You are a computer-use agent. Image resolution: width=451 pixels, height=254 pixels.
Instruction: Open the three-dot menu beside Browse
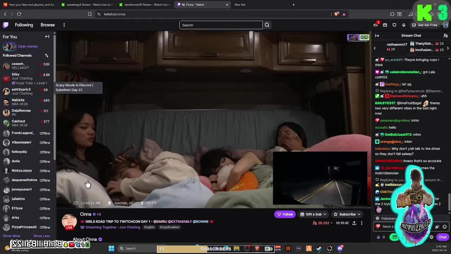(64, 25)
